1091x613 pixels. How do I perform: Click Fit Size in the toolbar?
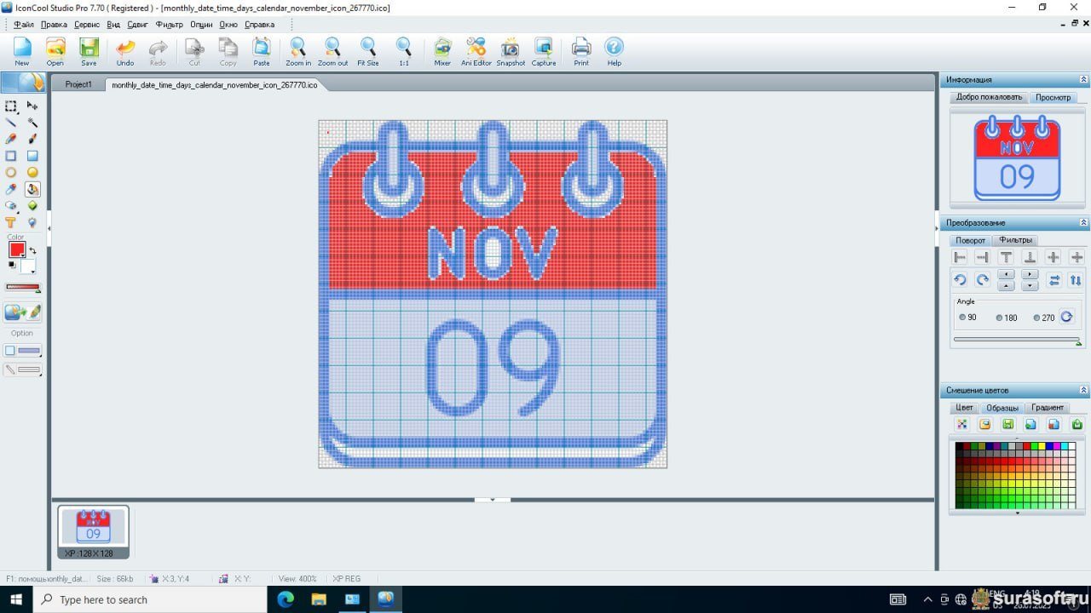pos(367,51)
